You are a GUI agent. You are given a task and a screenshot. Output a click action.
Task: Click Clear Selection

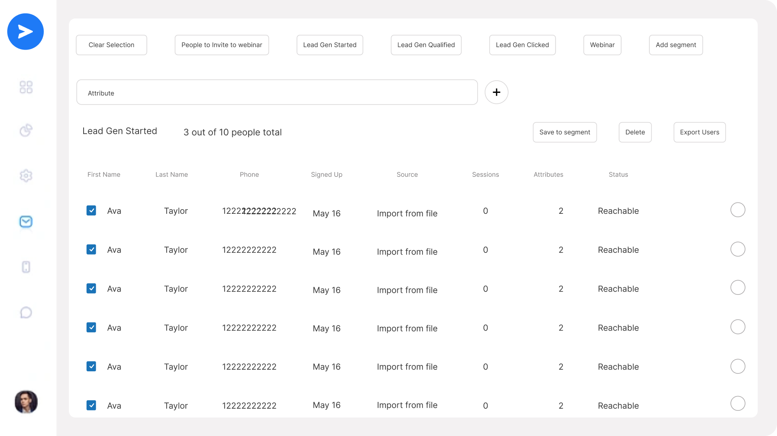pyautogui.click(x=111, y=45)
